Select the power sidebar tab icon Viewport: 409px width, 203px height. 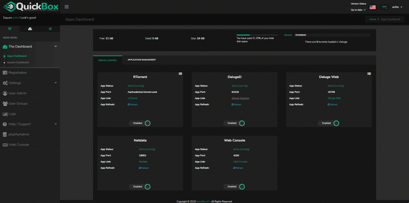[50, 29]
